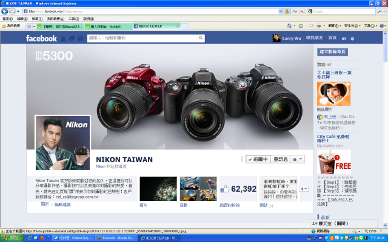Click the 編輯建議 link
388x242 pixels.
tap(62, 204)
